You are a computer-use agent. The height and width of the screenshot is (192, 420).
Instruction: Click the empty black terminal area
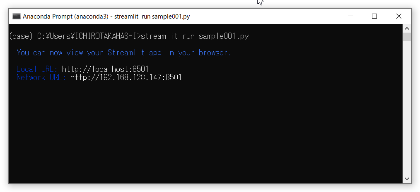(x=203, y=132)
